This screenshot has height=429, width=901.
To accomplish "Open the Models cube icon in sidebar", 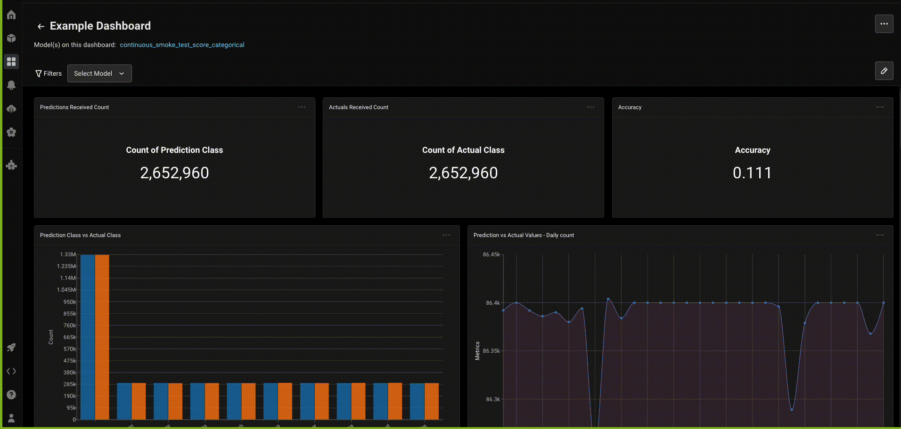I will (11, 38).
